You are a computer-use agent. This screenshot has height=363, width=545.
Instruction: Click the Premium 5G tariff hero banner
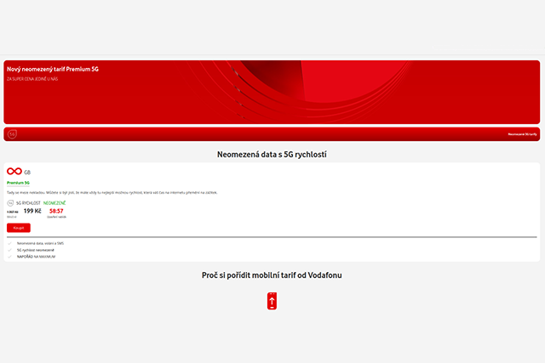(x=272, y=93)
